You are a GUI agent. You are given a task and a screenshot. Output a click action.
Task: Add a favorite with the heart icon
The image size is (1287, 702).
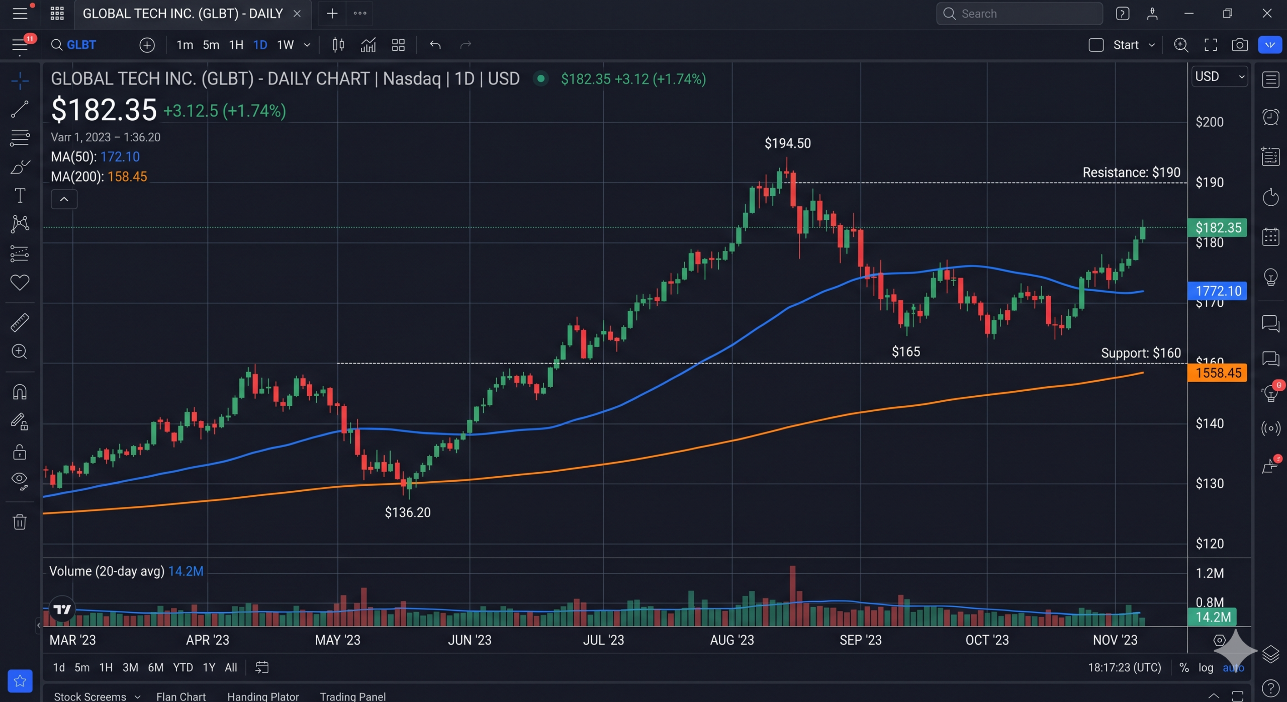click(20, 282)
